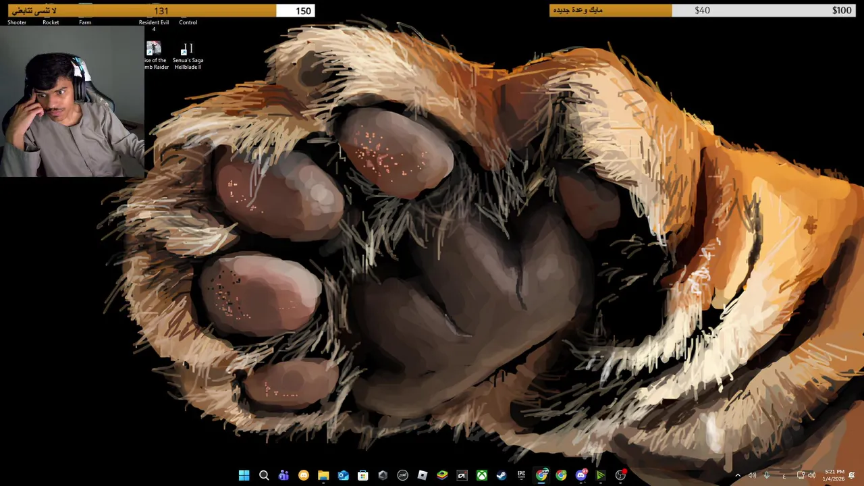Launch BlueStacks from the taskbar

442,475
